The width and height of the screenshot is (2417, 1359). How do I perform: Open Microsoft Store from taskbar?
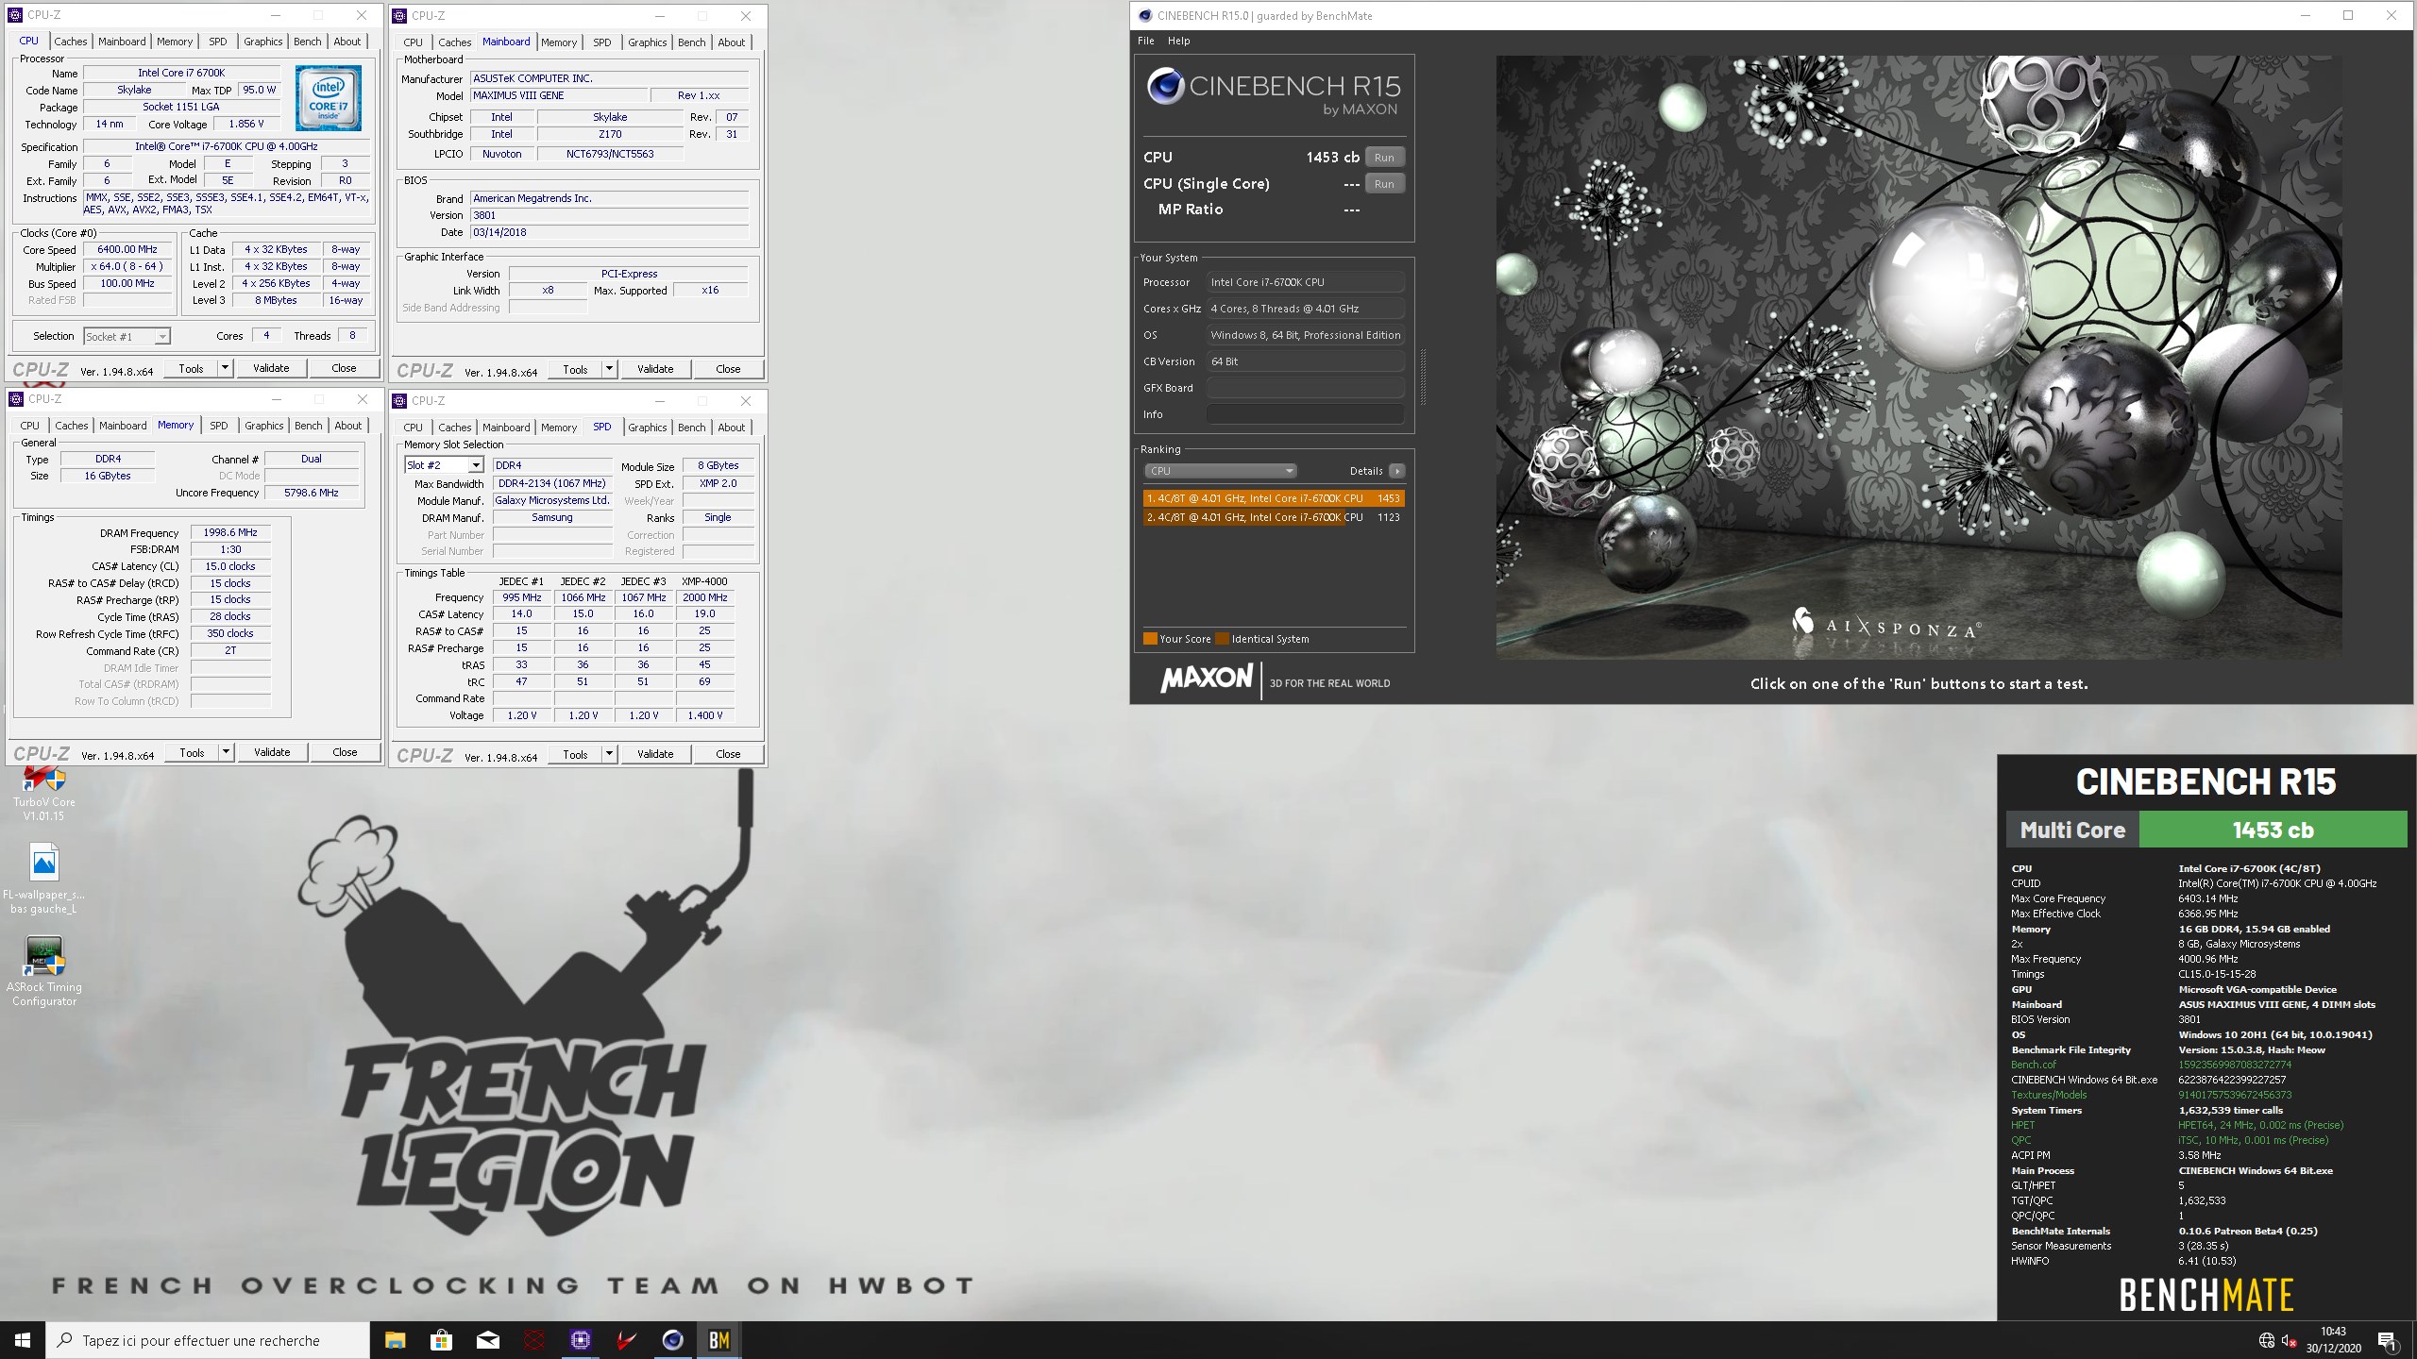441,1340
